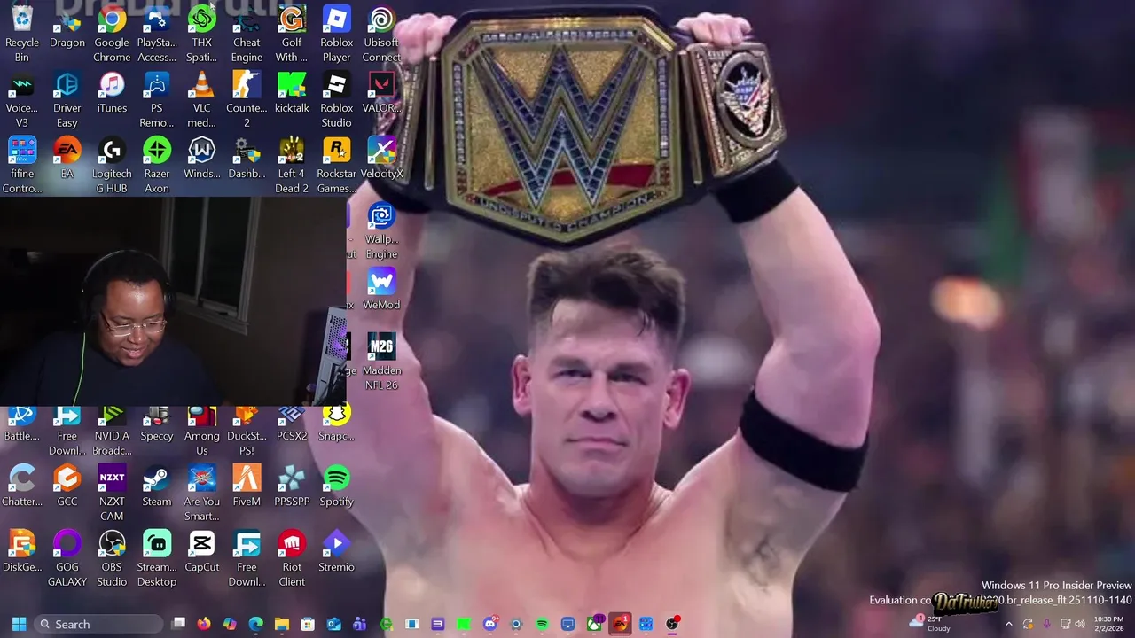
Task: Open the PPSSPP desktop shortcut
Action: [x=292, y=486]
